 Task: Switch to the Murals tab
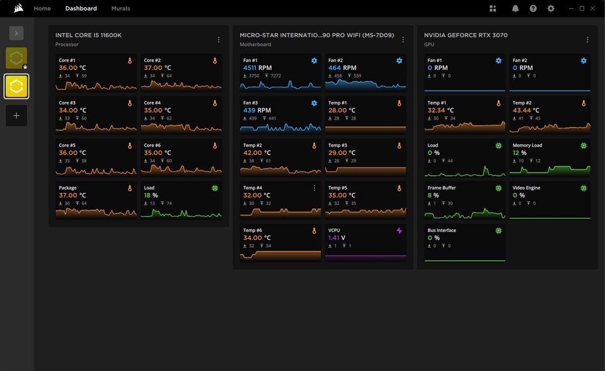point(120,9)
